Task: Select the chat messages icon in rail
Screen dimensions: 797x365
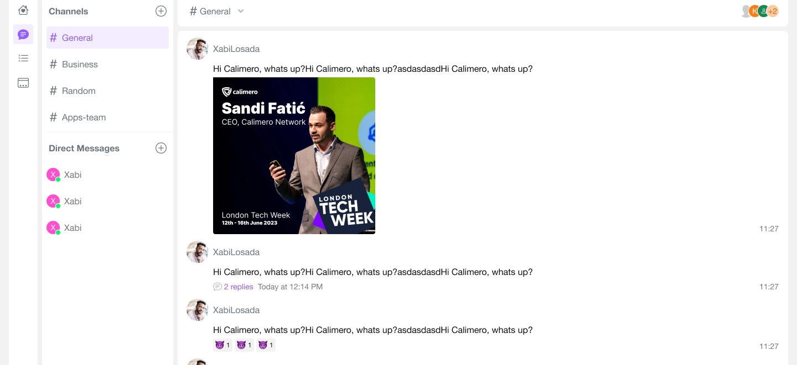Action: (23, 35)
